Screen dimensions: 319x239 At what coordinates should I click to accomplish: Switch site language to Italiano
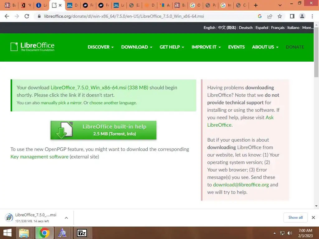[293, 28]
